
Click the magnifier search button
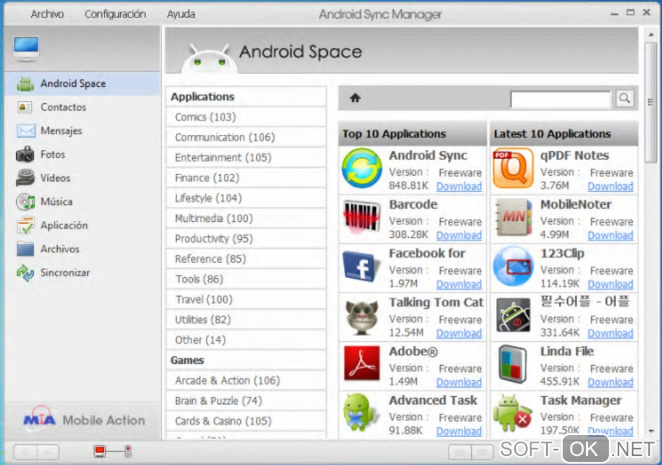click(624, 99)
